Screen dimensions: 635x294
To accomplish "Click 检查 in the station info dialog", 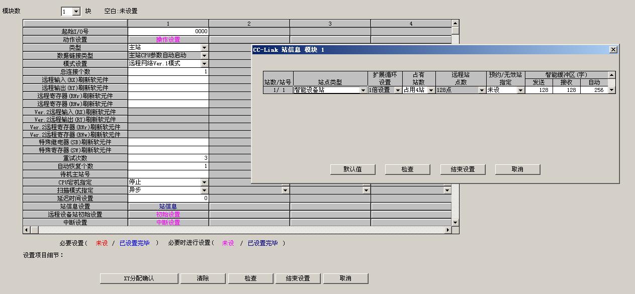I will coord(407,169).
